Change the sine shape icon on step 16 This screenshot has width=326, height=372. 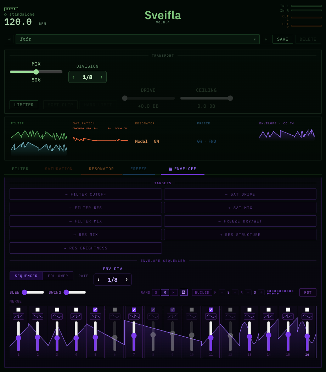point(307,316)
